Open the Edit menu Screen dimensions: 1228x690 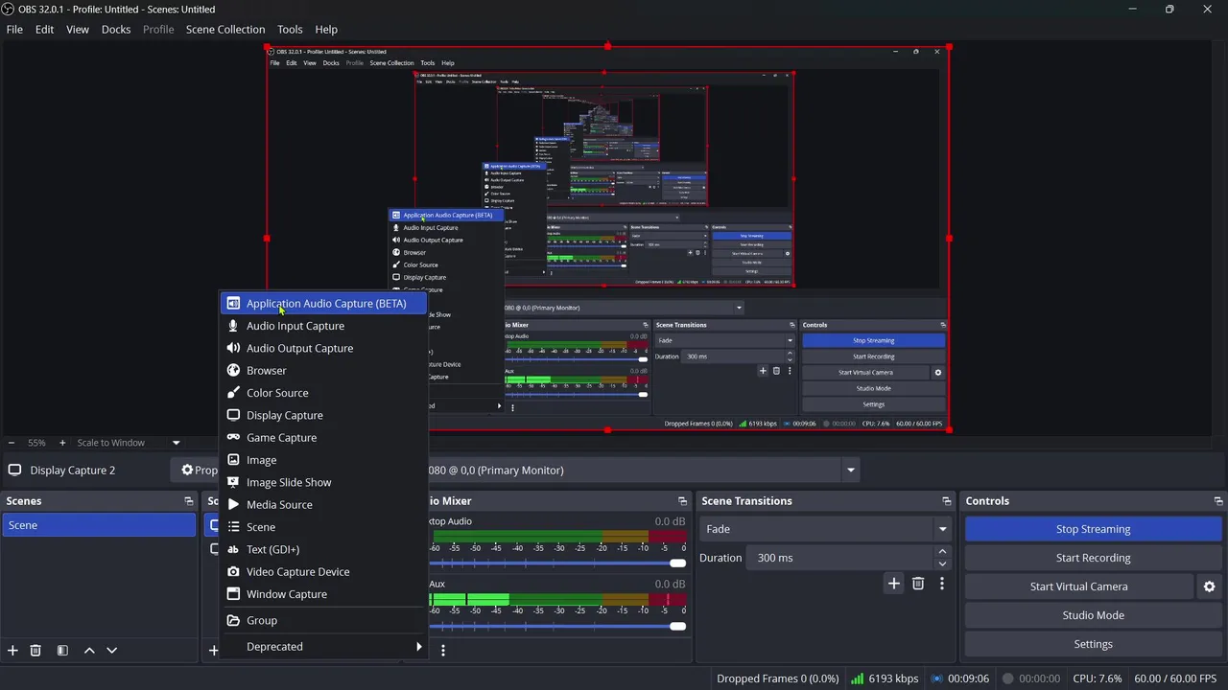point(44,30)
